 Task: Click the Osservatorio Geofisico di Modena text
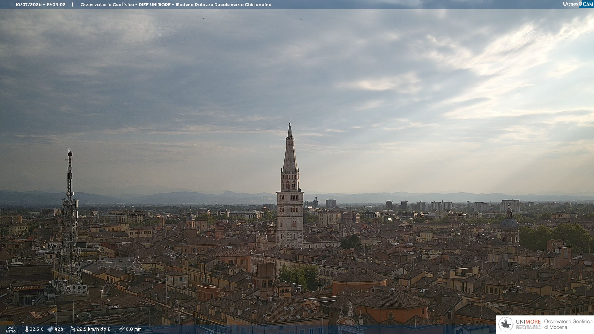568,324
